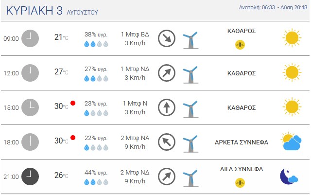Click the mosquito icon in the 21:00 row
The height and width of the screenshot is (195, 311).
click(240, 183)
